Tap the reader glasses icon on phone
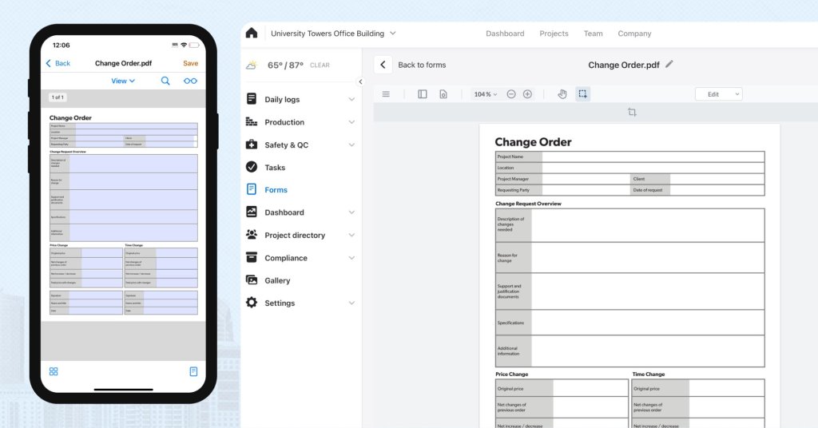This screenshot has width=818, height=428. point(190,81)
